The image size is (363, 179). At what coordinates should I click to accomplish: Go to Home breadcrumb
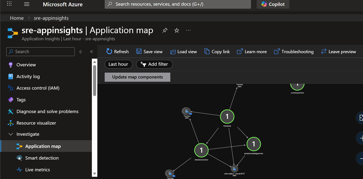click(x=17, y=18)
